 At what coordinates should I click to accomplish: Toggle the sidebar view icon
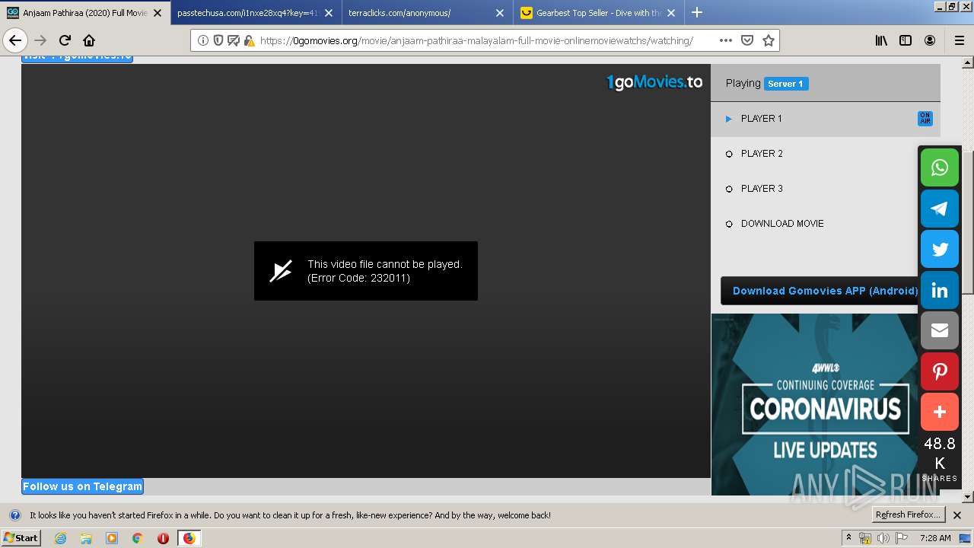906,40
